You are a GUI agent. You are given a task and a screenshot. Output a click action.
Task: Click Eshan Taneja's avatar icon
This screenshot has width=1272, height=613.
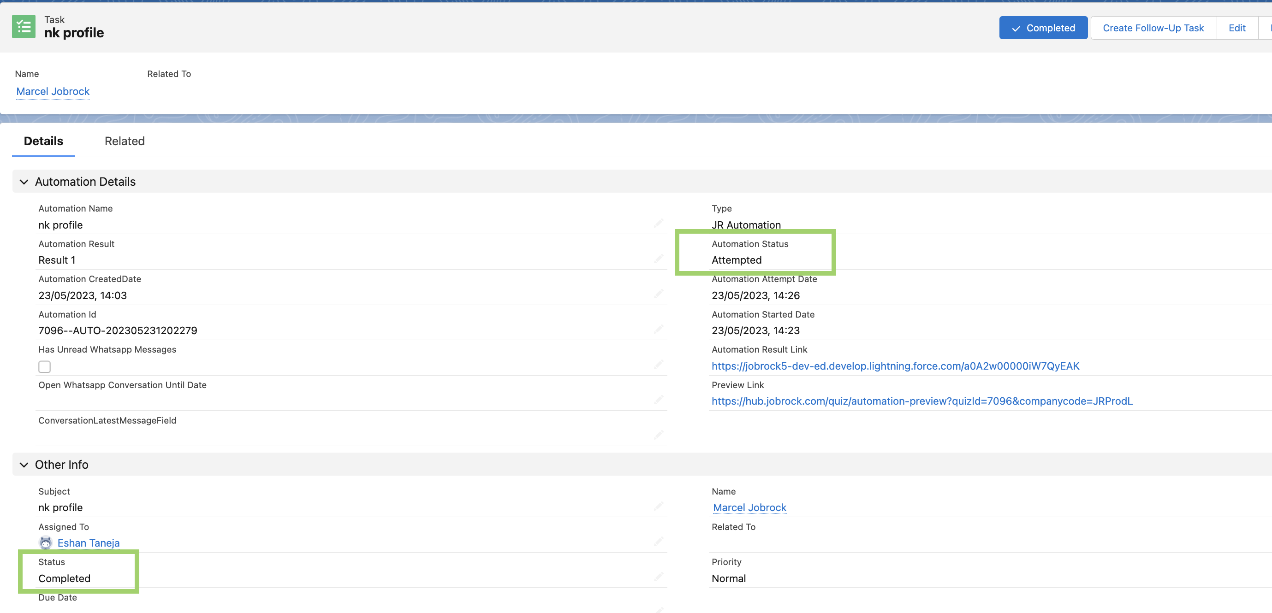click(45, 542)
